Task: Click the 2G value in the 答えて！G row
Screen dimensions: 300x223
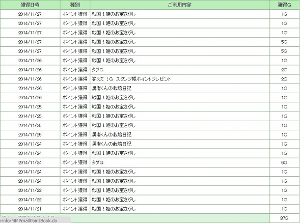Action: click(284, 79)
